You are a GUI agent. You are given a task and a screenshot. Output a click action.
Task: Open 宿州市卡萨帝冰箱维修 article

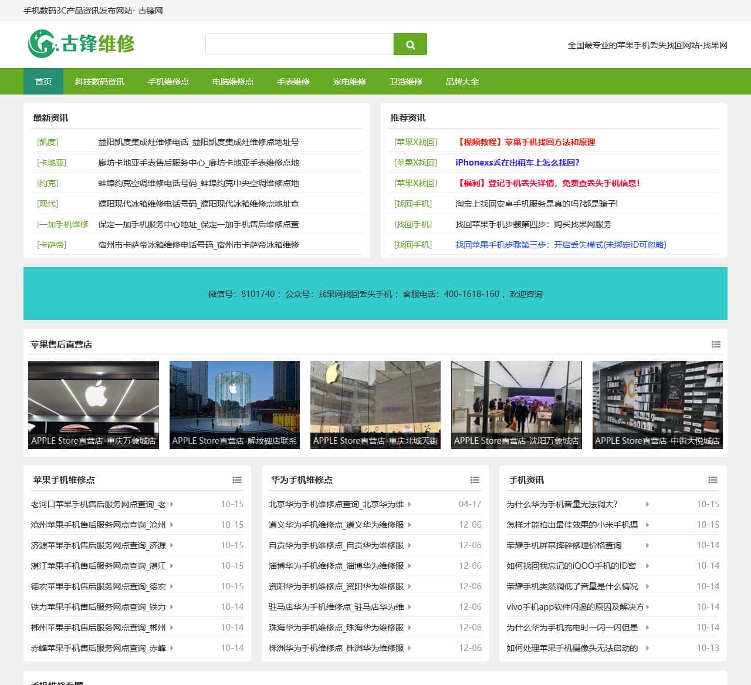pyautogui.click(x=198, y=245)
